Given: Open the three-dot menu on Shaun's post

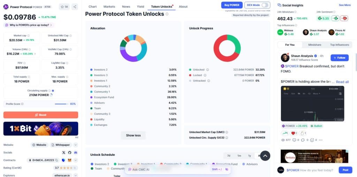Looking at the screenshot, I should [321, 140].
